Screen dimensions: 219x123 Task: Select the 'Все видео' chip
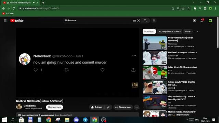[x=149, y=31]
